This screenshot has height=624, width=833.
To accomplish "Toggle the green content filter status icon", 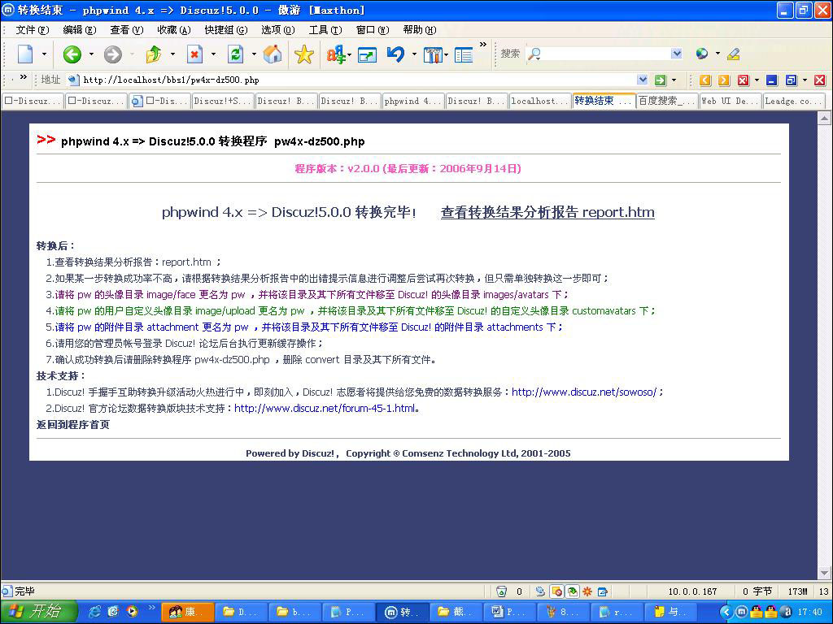I will [x=572, y=591].
